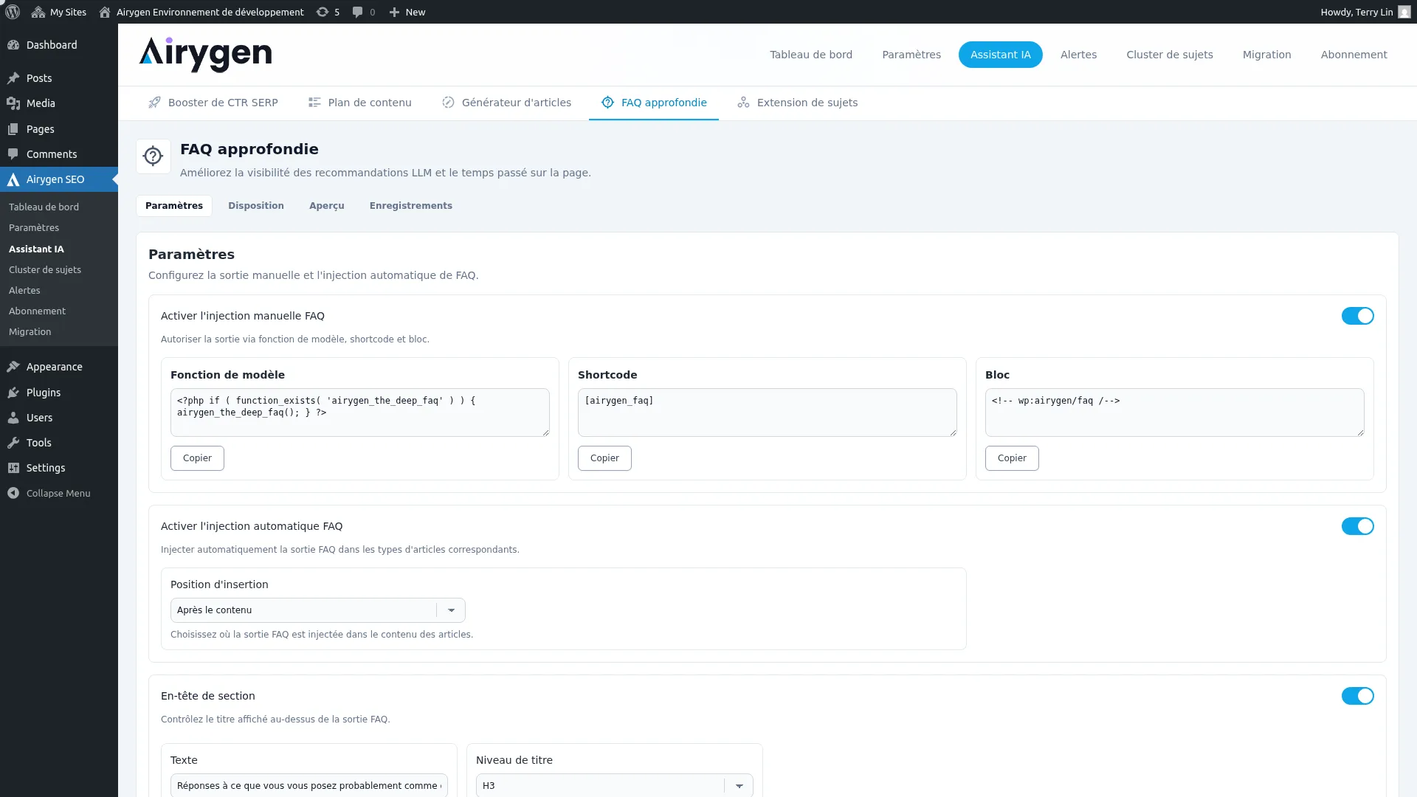The height and width of the screenshot is (797, 1417).
Task: Click the Collapse Menu arrow icon
Action: (x=13, y=493)
